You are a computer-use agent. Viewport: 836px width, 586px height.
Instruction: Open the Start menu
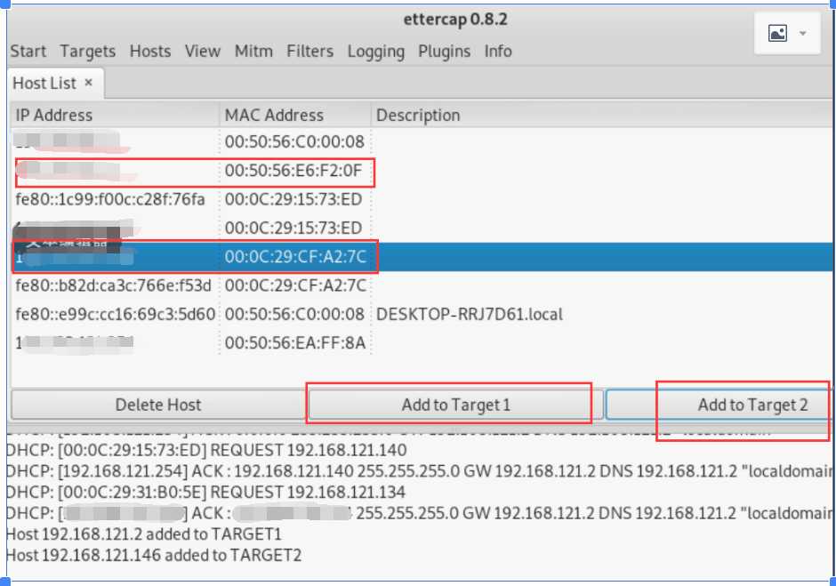(x=28, y=52)
